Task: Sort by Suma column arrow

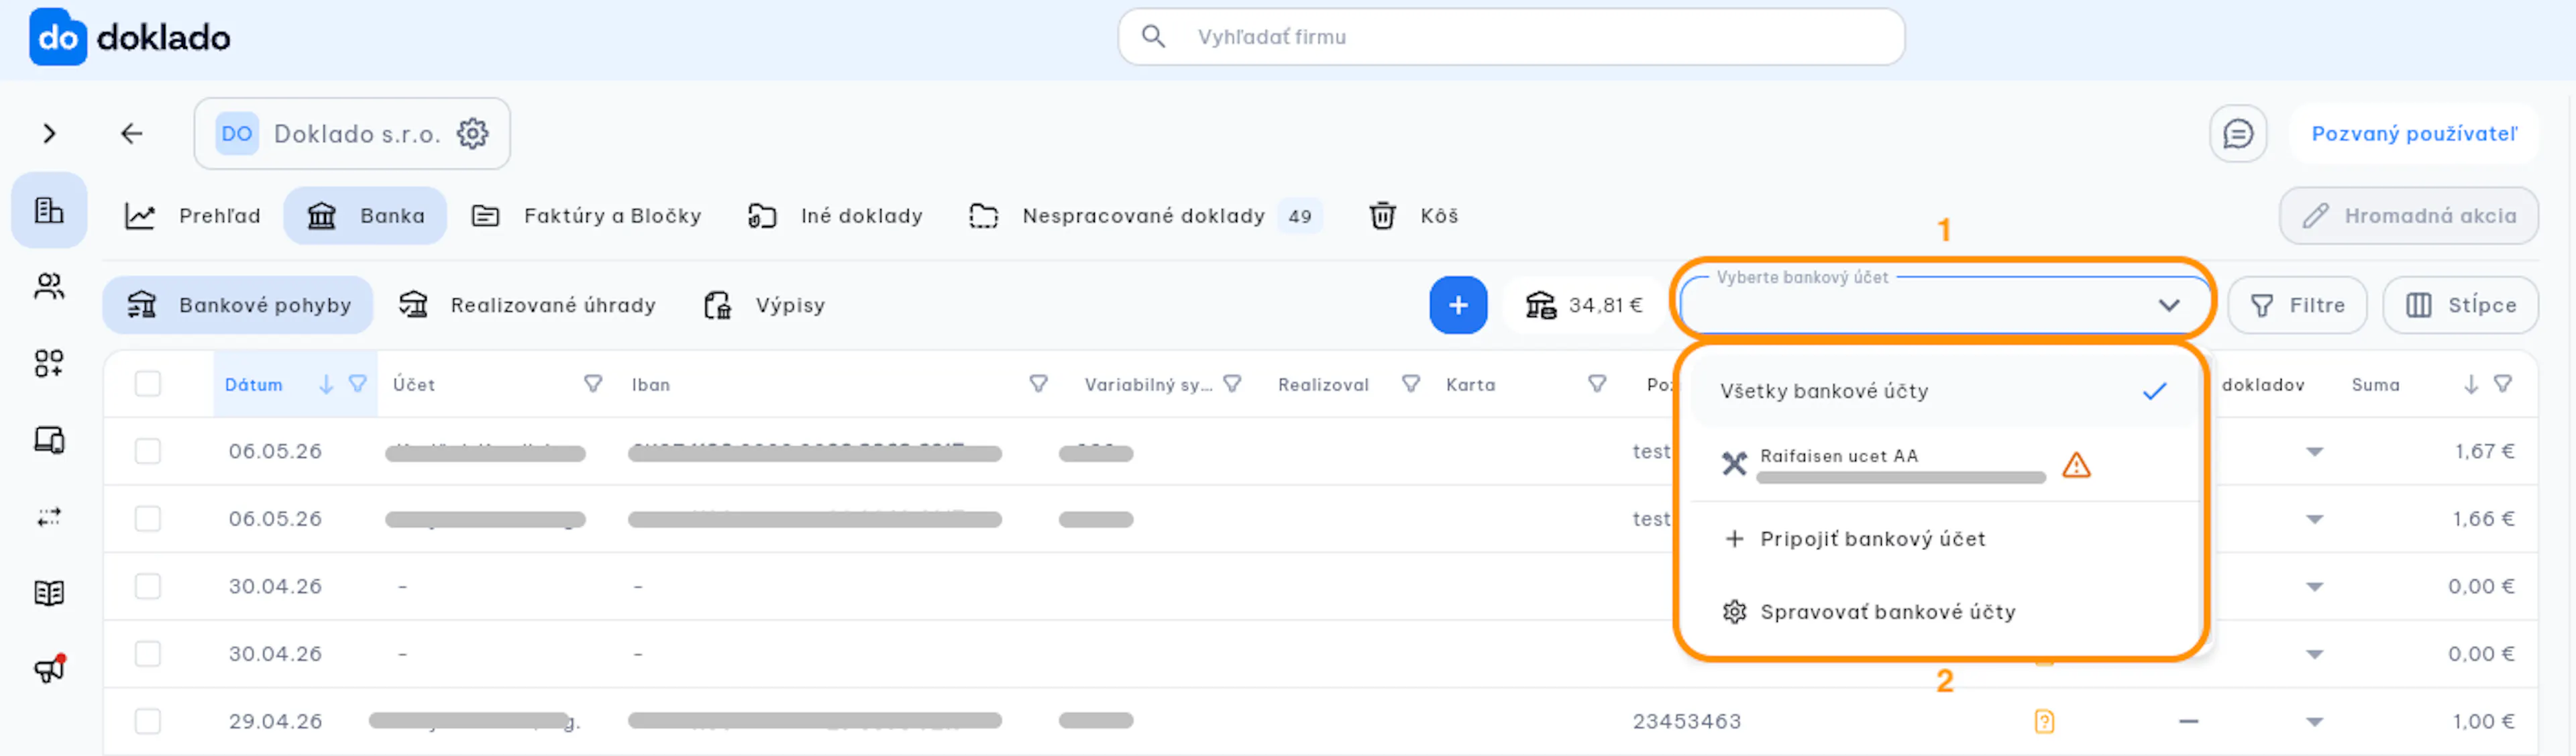Action: pyautogui.click(x=2471, y=384)
